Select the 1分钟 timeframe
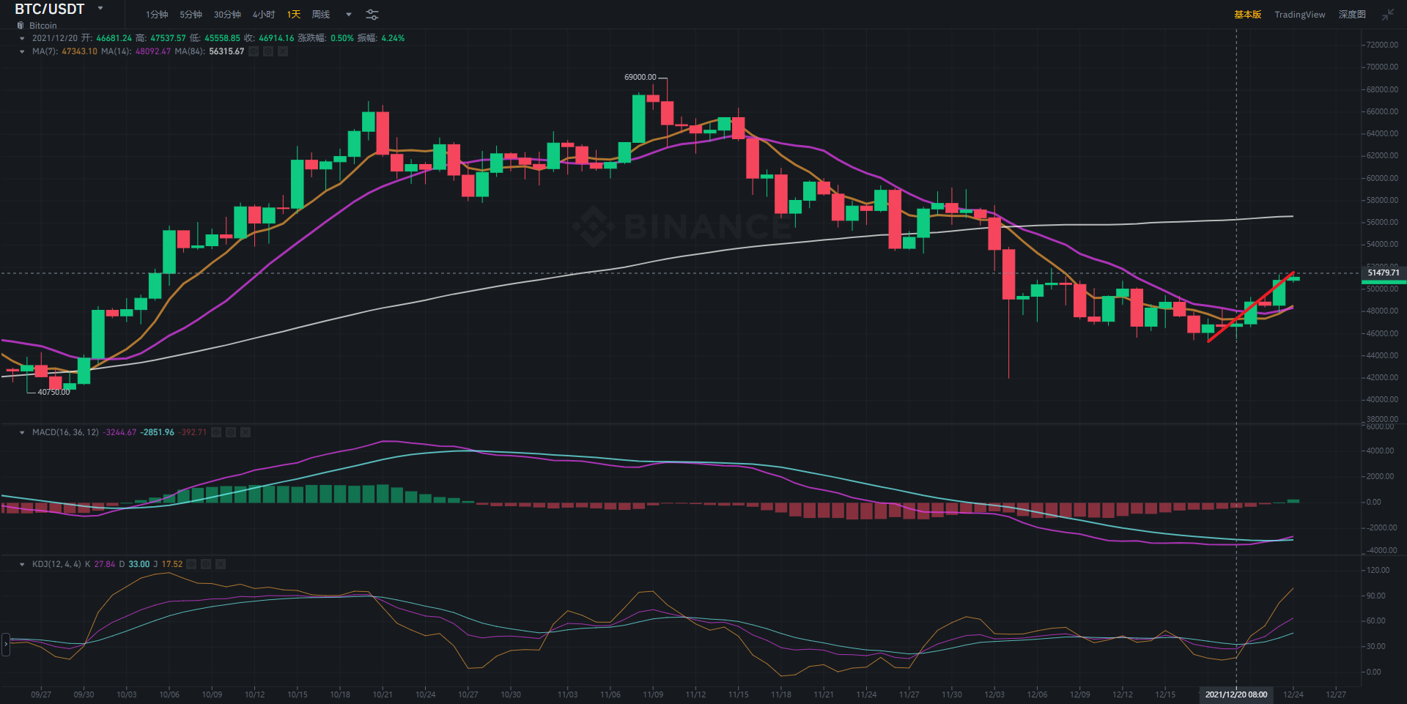Screen dimensions: 1407x704 [157, 15]
